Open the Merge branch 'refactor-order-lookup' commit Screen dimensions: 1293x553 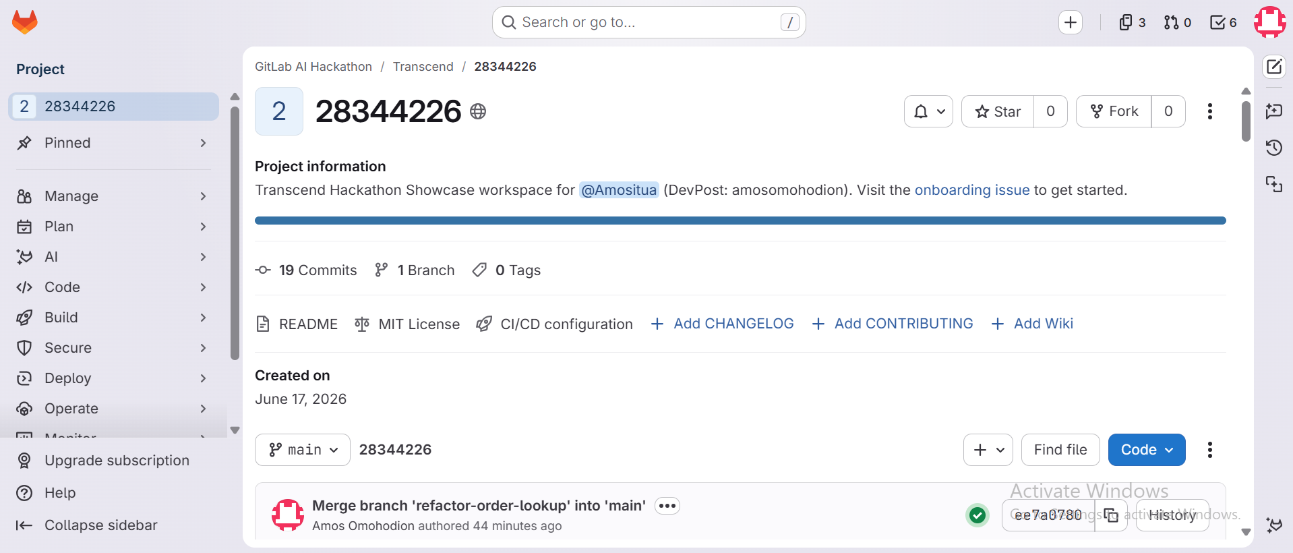coord(479,506)
